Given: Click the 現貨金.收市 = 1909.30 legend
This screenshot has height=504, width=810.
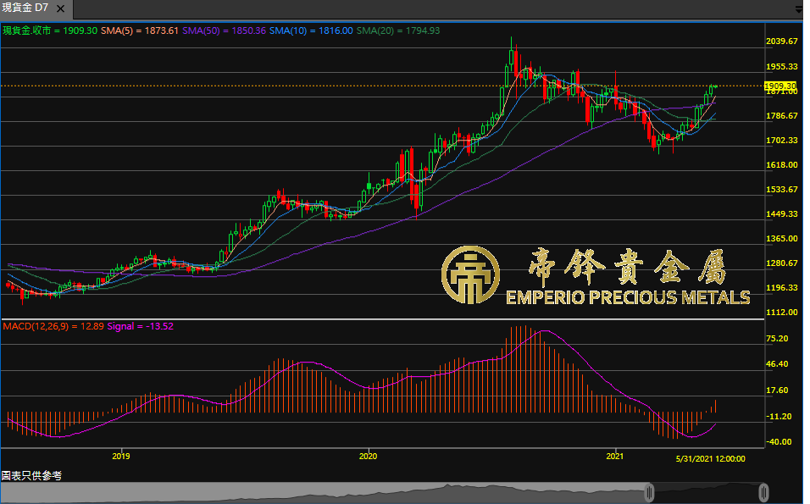Looking at the screenshot, I should [50, 30].
